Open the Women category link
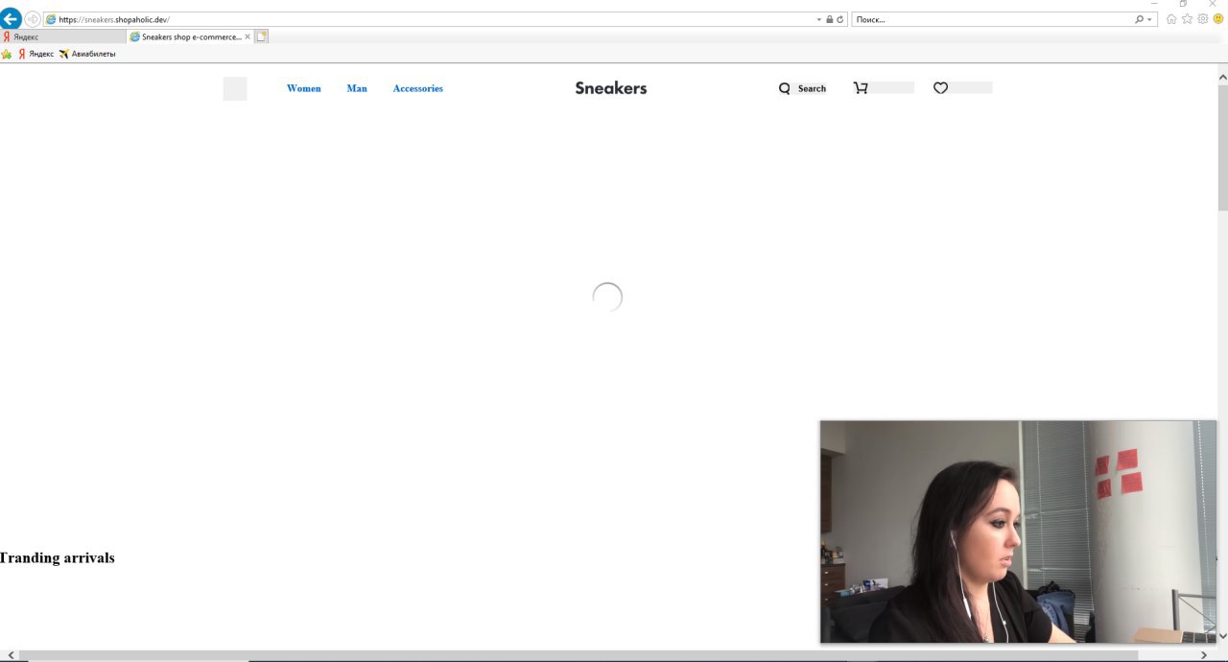1228x662 pixels. [304, 88]
